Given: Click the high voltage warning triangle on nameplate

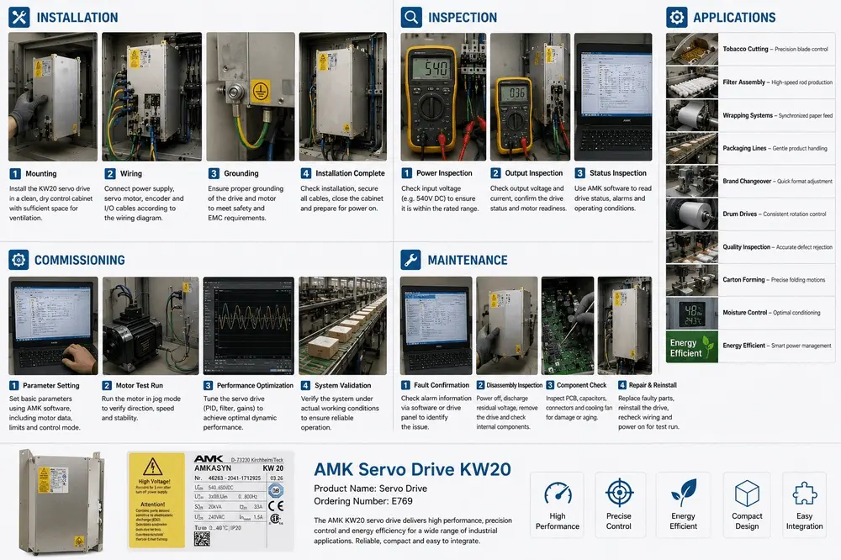Looking at the screenshot, I should pos(153,467).
